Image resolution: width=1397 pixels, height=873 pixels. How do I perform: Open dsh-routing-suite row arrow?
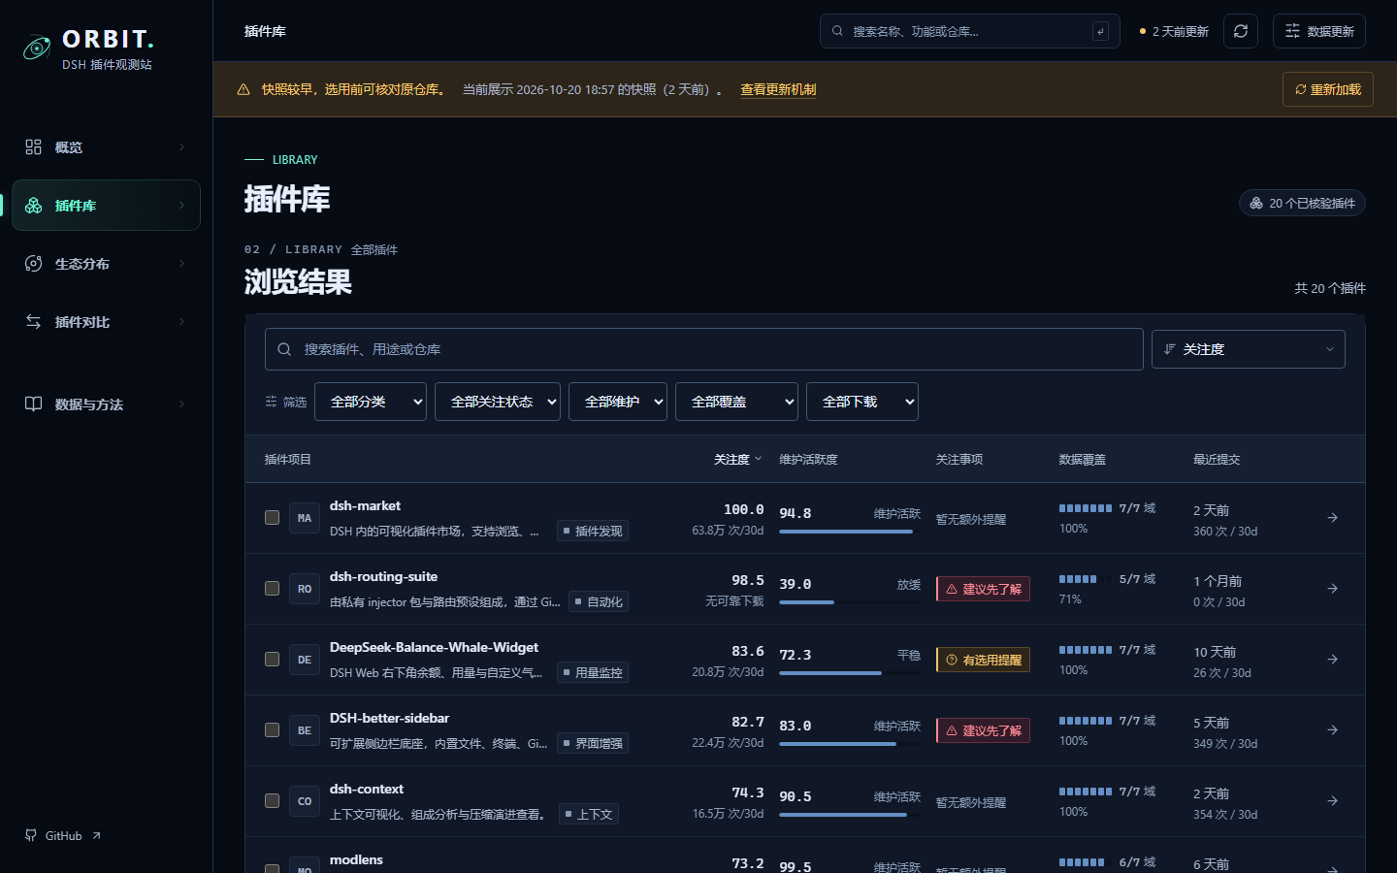[1333, 589]
